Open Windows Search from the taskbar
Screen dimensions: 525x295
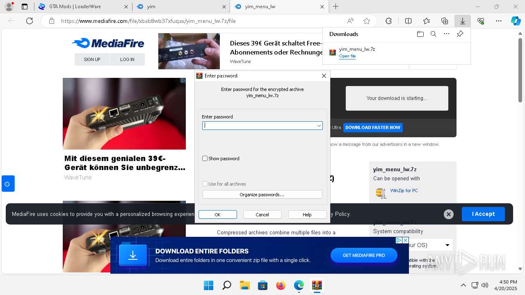tap(226, 285)
